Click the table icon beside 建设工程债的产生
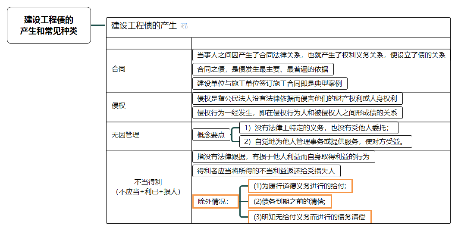The width and height of the screenshot is (458, 231). click(184, 26)
